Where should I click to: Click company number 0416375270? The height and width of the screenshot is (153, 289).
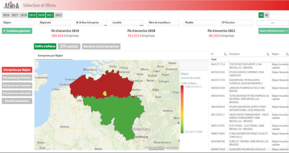pyautogui.click(x=218, y=80)
